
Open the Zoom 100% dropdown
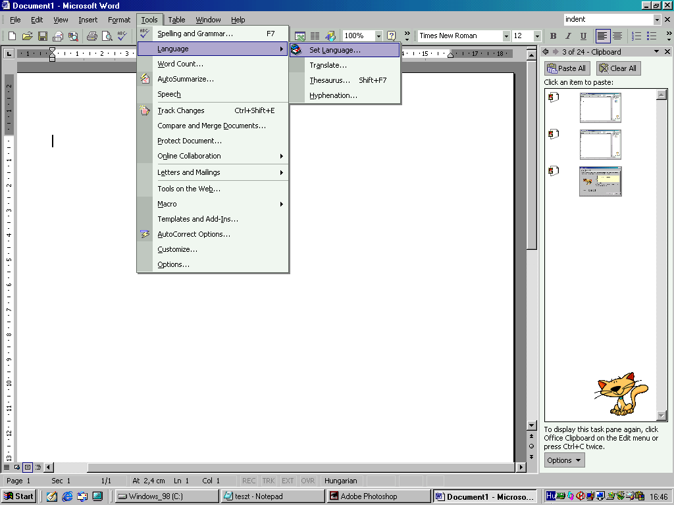(378, 36)
